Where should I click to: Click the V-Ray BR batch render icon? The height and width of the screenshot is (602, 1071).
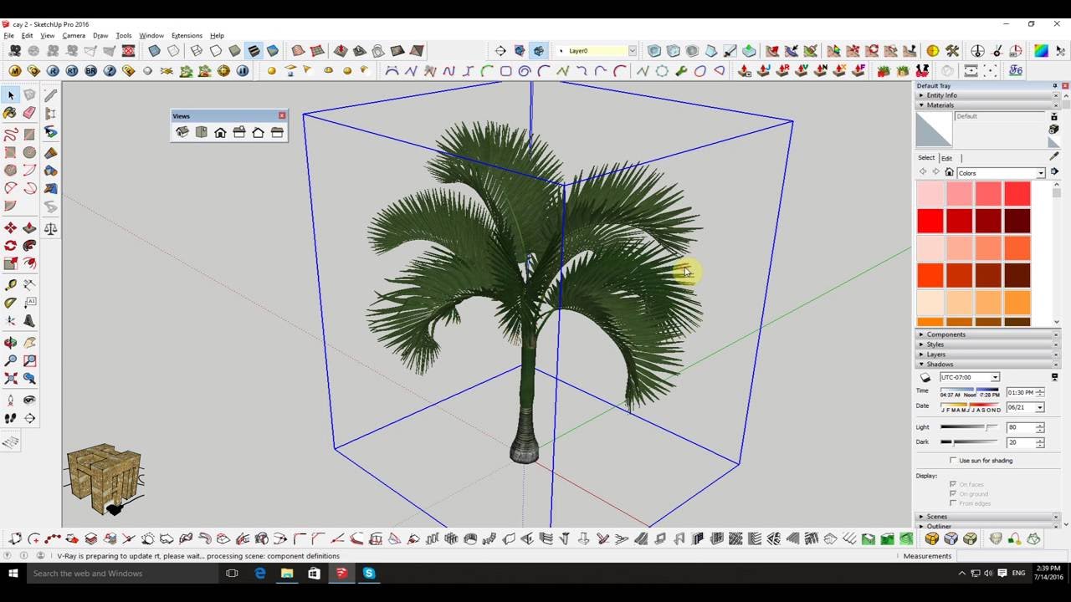tap(90, 71)
